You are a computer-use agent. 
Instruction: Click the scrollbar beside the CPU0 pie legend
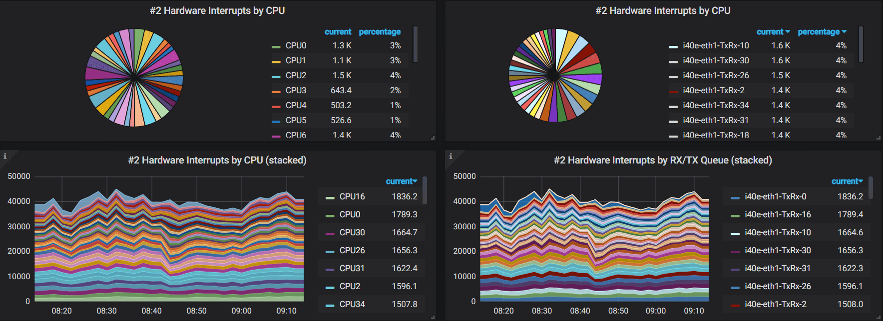[416, 44]
